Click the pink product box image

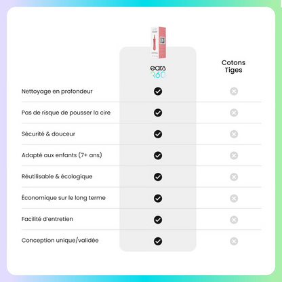click(159, 43)
